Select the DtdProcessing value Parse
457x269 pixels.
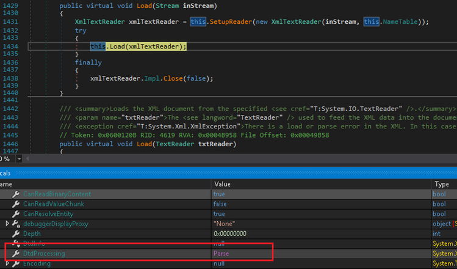pos(221,253)
